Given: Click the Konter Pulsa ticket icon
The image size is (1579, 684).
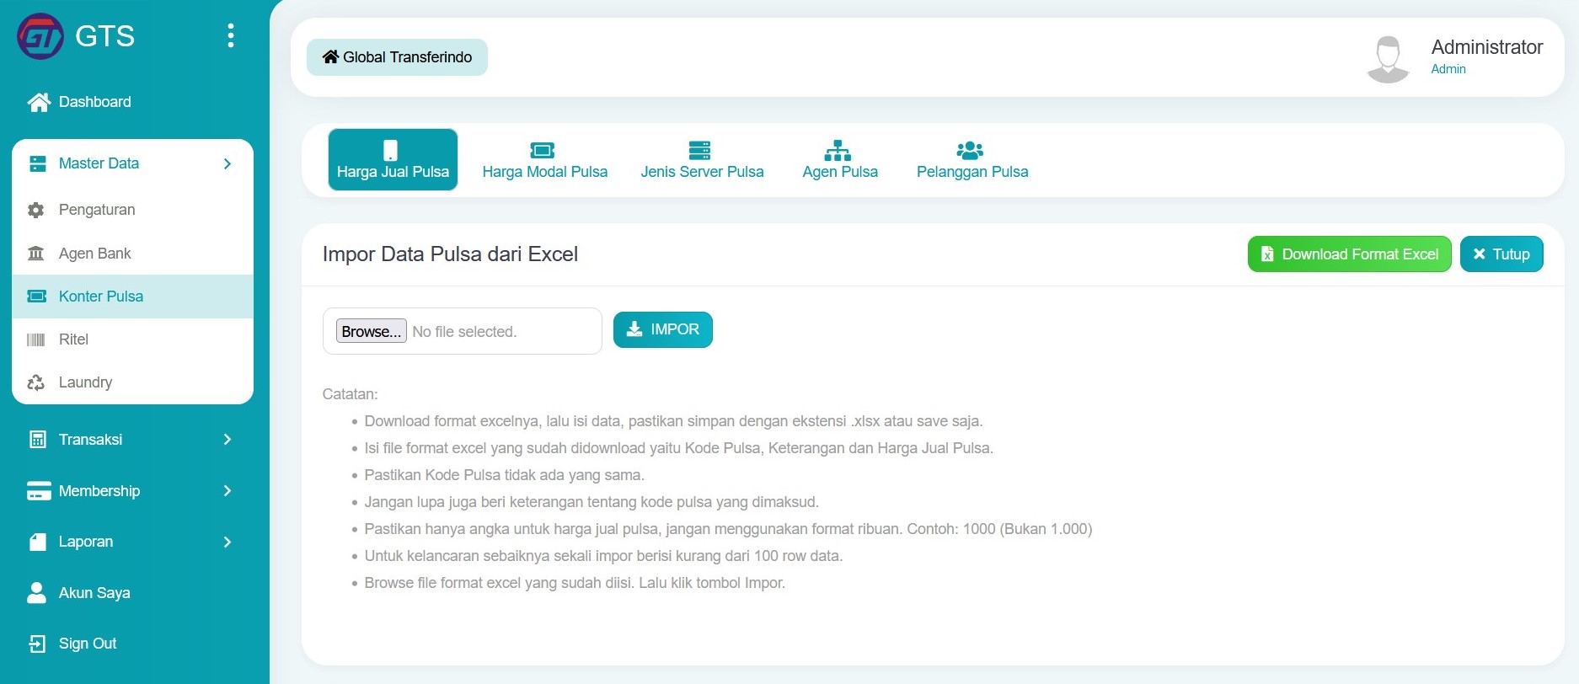Looking at the screenshot, I should point(36,297).
